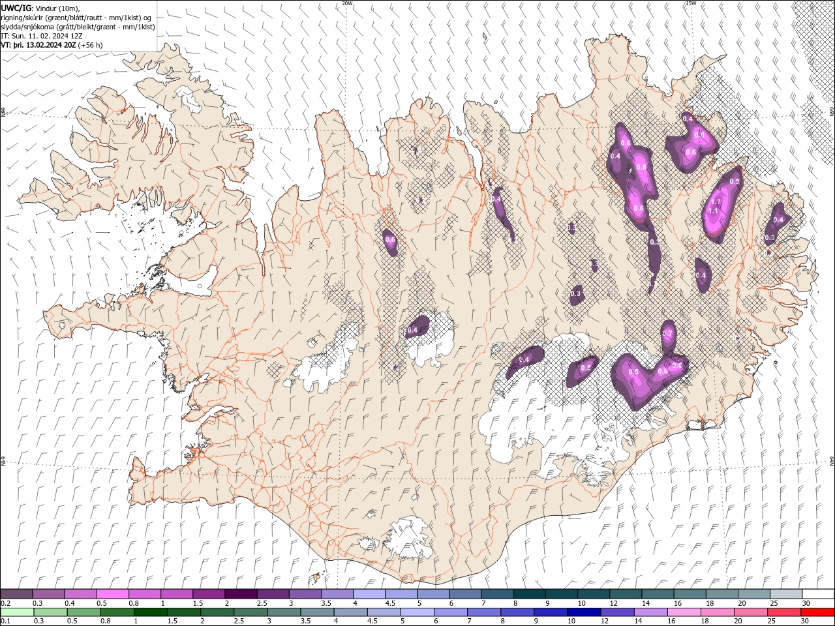Click the 'VT: þri. 13.02.2024 20Z (+56 h)' line
Viewport: 835px width, 626px height.
tap(52, 45)
